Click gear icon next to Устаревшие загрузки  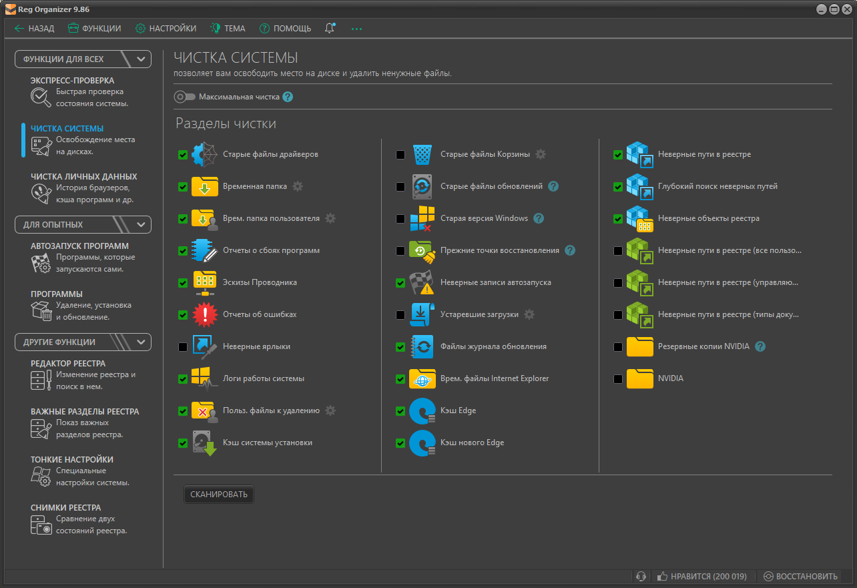[529, 314]
